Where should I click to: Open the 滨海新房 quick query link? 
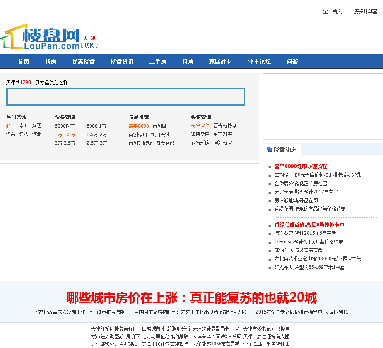click(222, 143)
